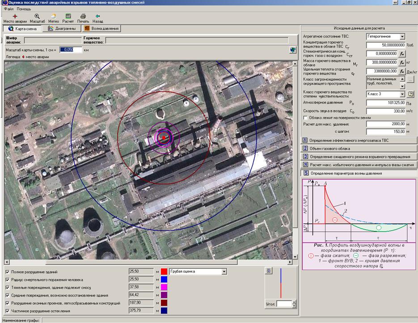Click the map scale input field
The width and height of the screenshot is (418, 323).
coord(71,50)
